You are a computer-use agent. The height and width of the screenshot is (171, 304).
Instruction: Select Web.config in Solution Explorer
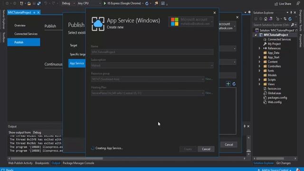tap(275, 102)
